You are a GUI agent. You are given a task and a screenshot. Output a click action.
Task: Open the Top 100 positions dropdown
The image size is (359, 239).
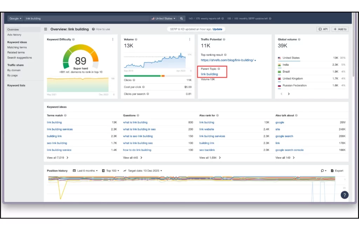coord(110,171)
